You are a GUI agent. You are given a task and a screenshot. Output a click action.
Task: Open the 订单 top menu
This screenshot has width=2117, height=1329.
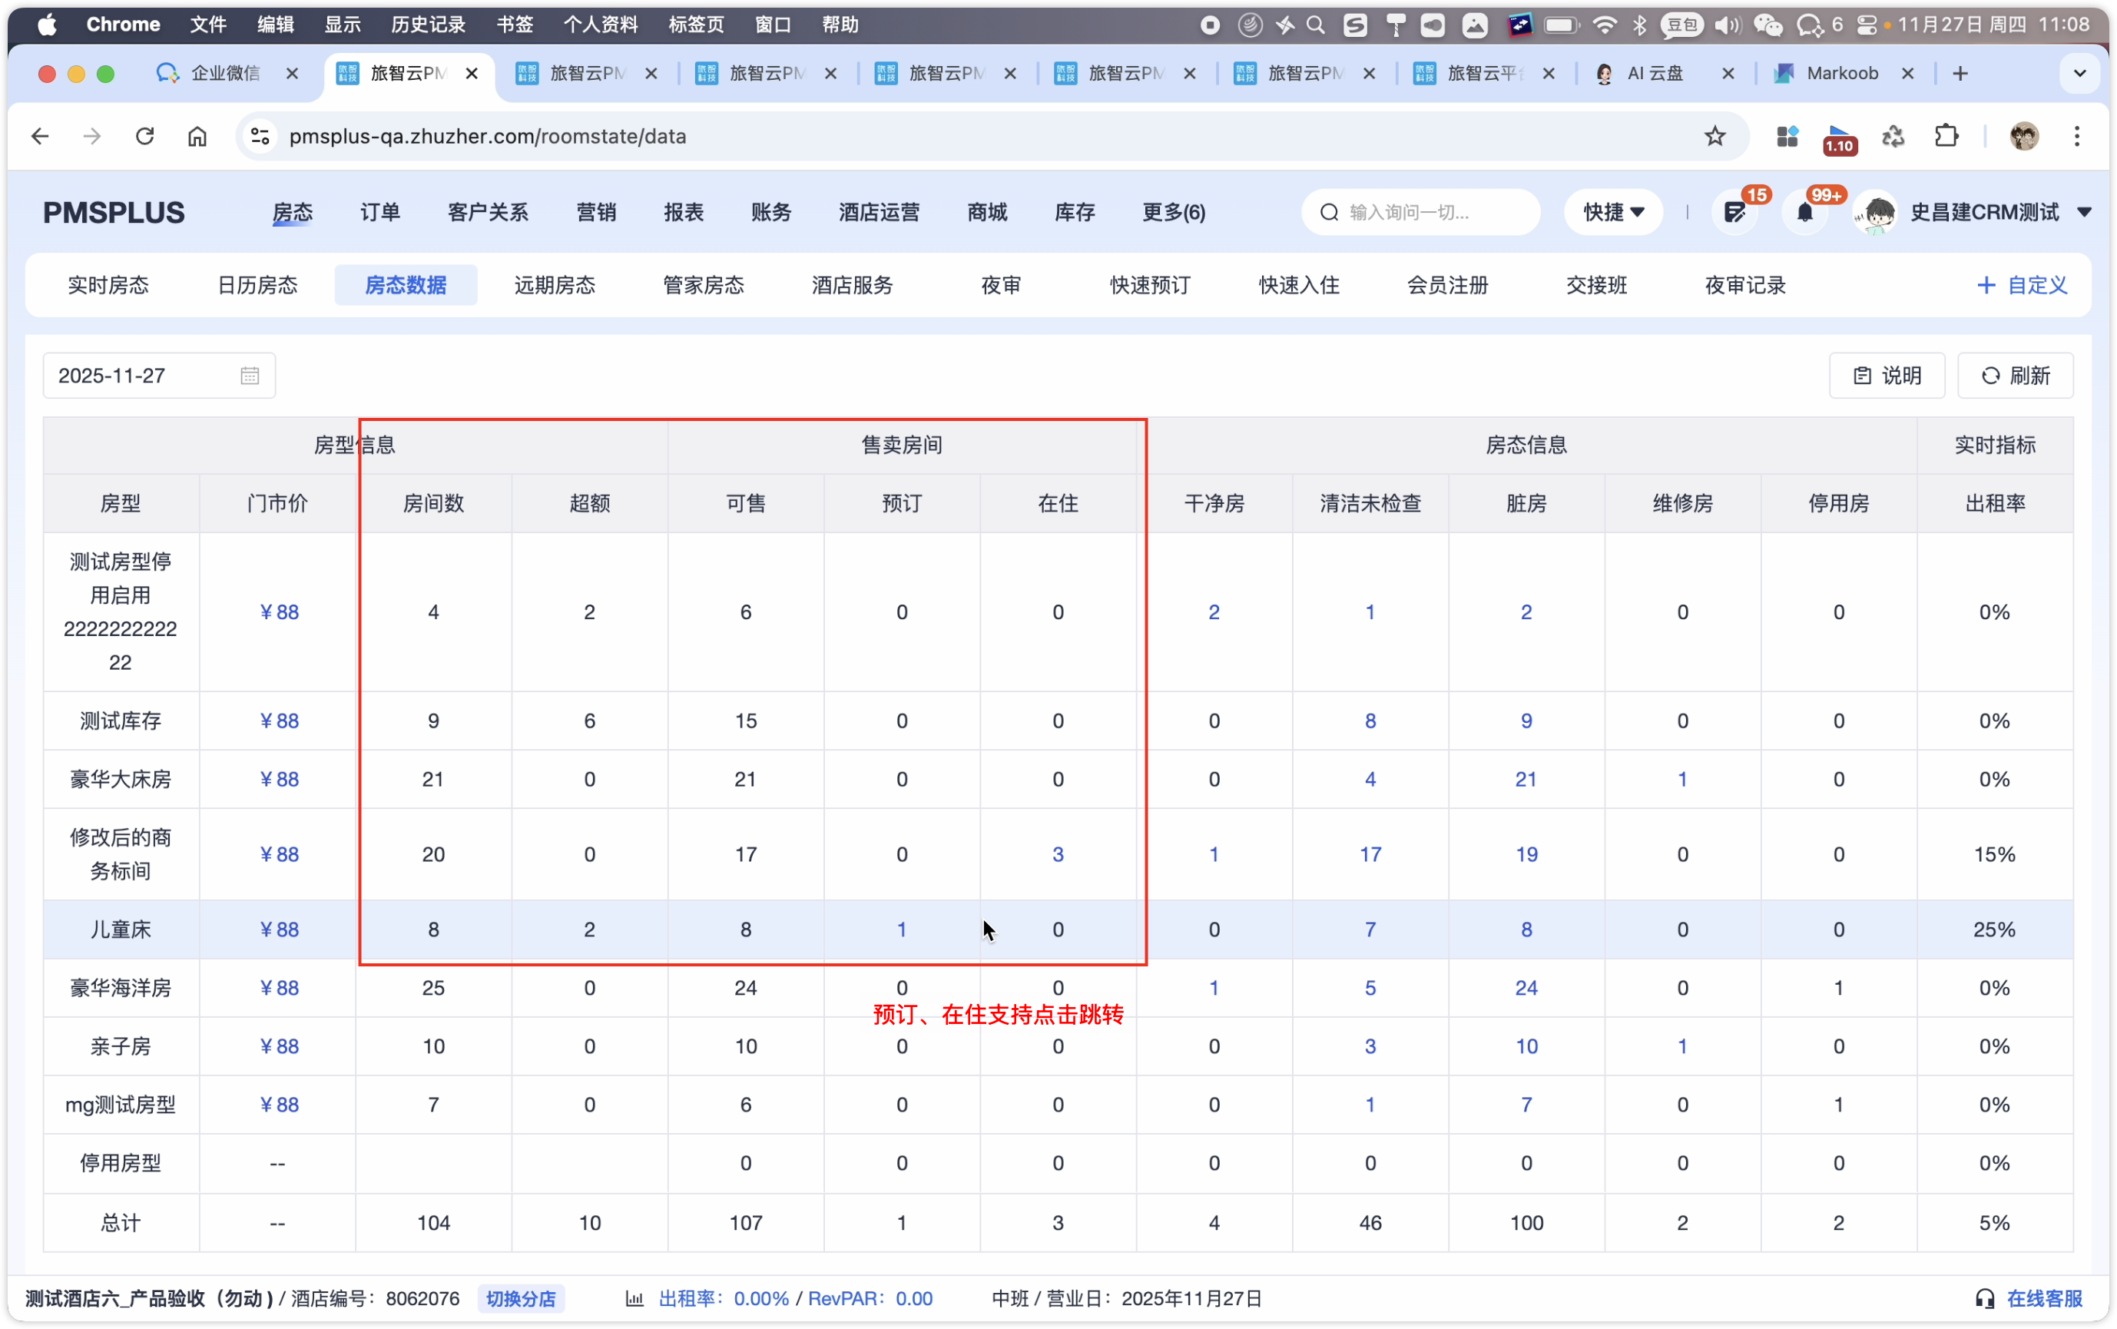pos(379,212)
